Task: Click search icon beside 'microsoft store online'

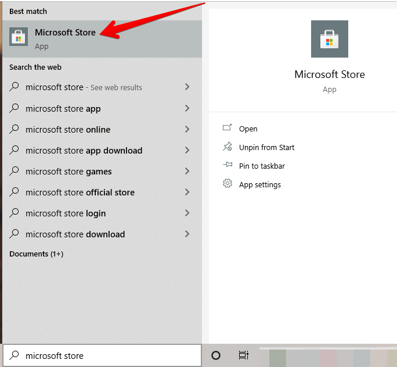Action: [x=14, y=129]
